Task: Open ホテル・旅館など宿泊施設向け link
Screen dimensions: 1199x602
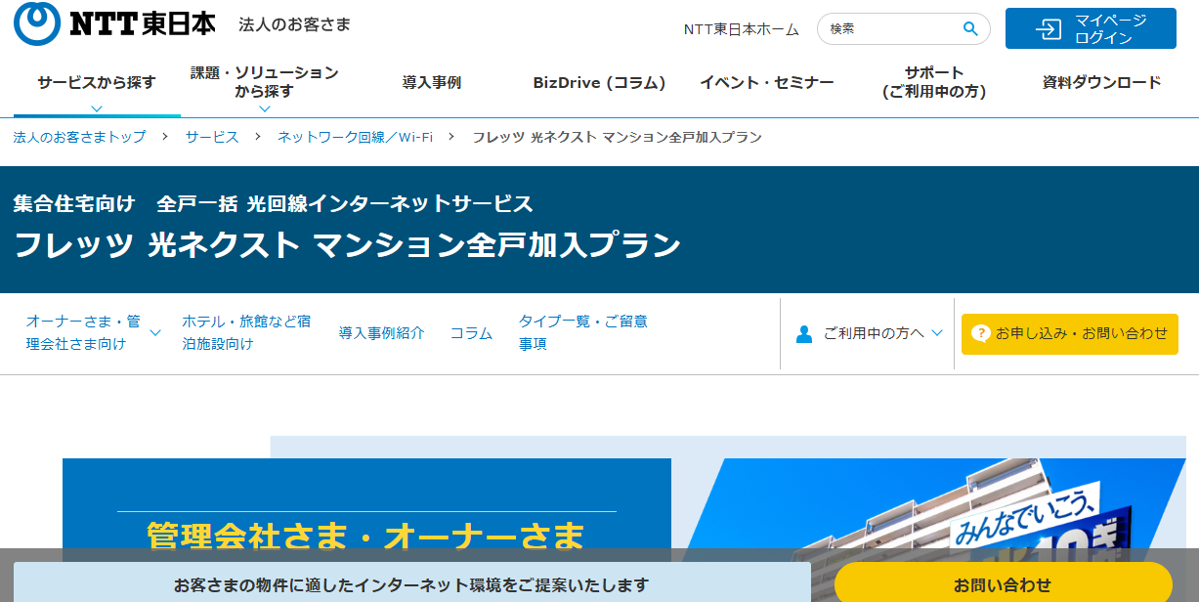Action: click(x=246, y=332)
